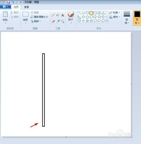Screen dimensions: 141x144
Task: Click 裁剪 (Crop) button
Action: click(35, 12)
